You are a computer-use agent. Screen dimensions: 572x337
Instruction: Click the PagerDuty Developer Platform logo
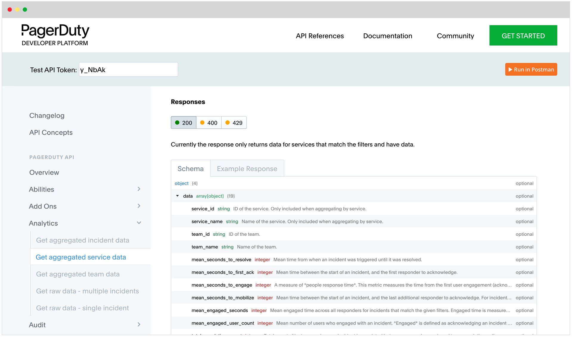(55, 34)
